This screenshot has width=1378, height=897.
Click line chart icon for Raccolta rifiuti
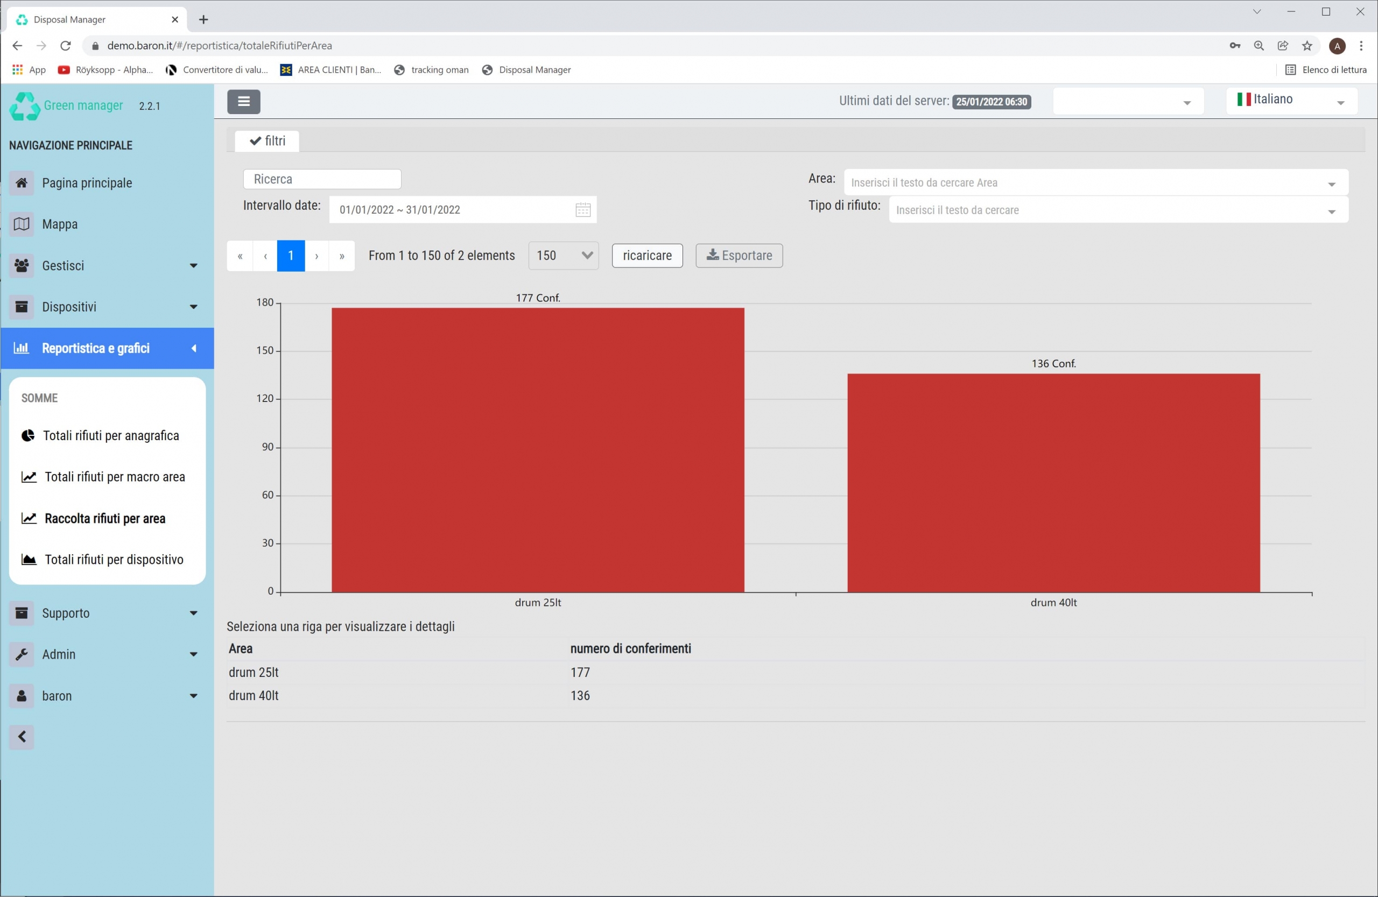pos(29,519)
